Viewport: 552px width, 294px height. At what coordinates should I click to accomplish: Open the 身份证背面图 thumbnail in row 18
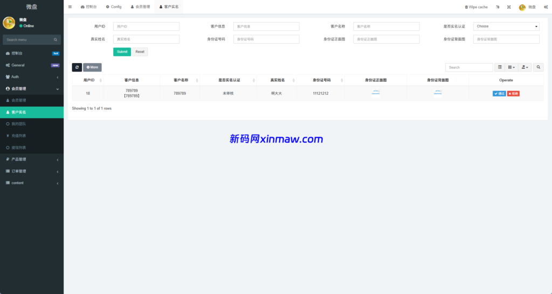438,93
